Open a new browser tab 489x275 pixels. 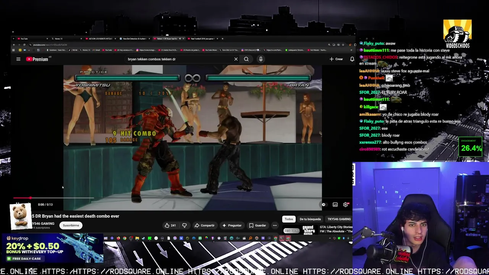click(x=222, y=39)
